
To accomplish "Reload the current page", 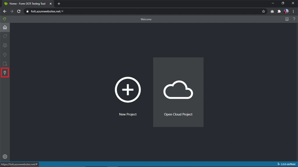I will 19,11.
